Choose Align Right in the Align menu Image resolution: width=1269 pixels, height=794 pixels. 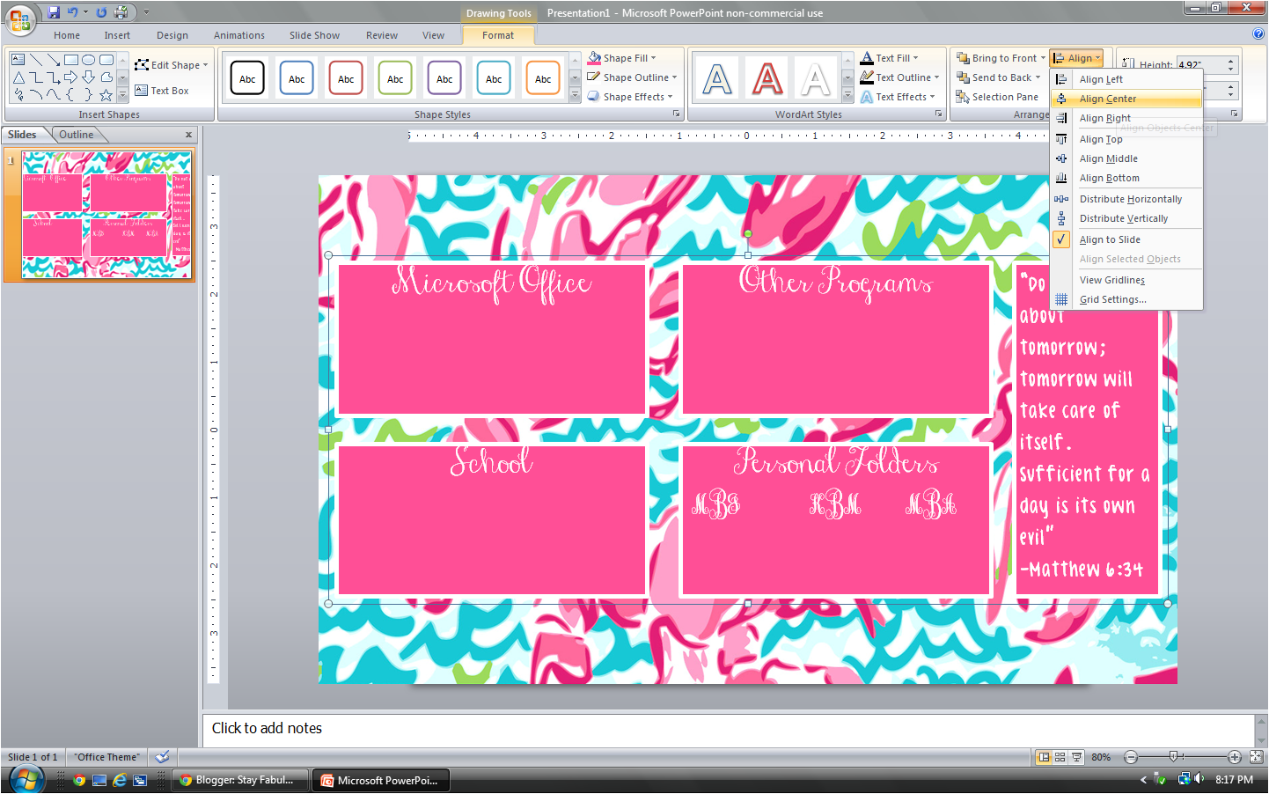1126,118
